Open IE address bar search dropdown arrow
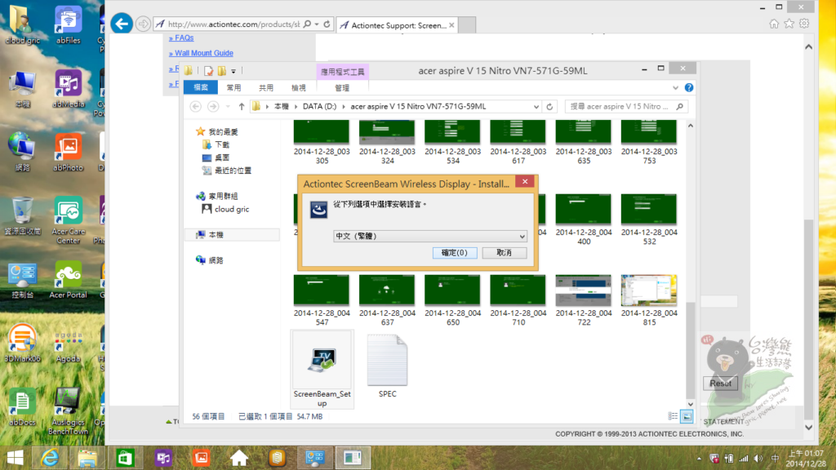 pos(317,24)
